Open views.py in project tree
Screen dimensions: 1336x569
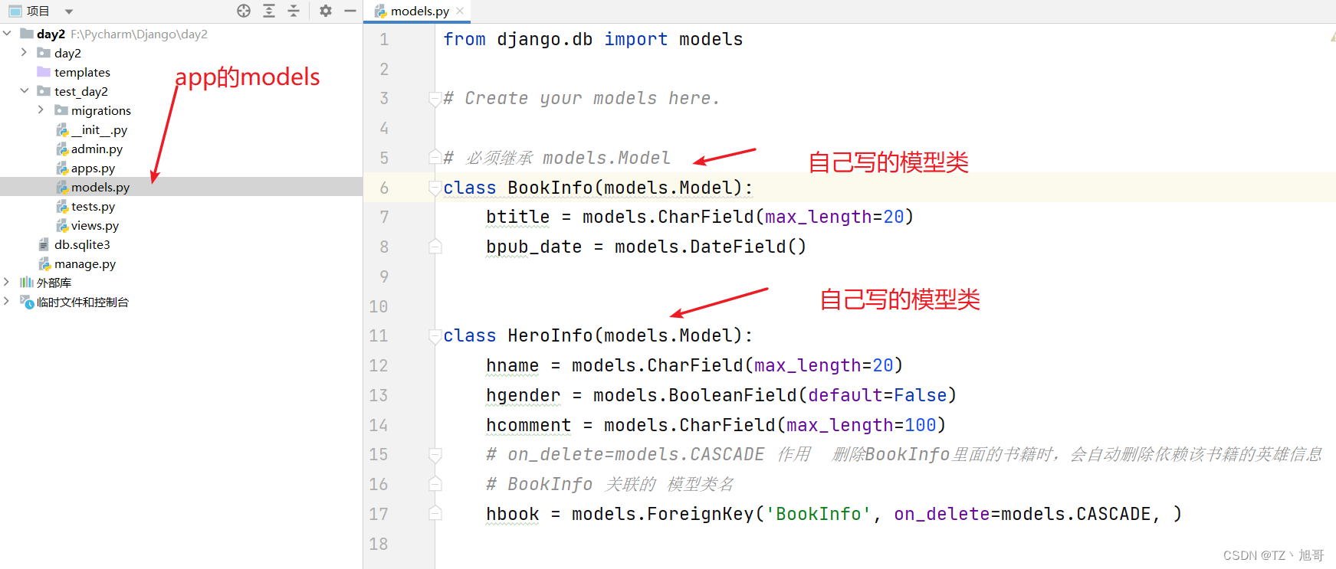click(95, 225)
